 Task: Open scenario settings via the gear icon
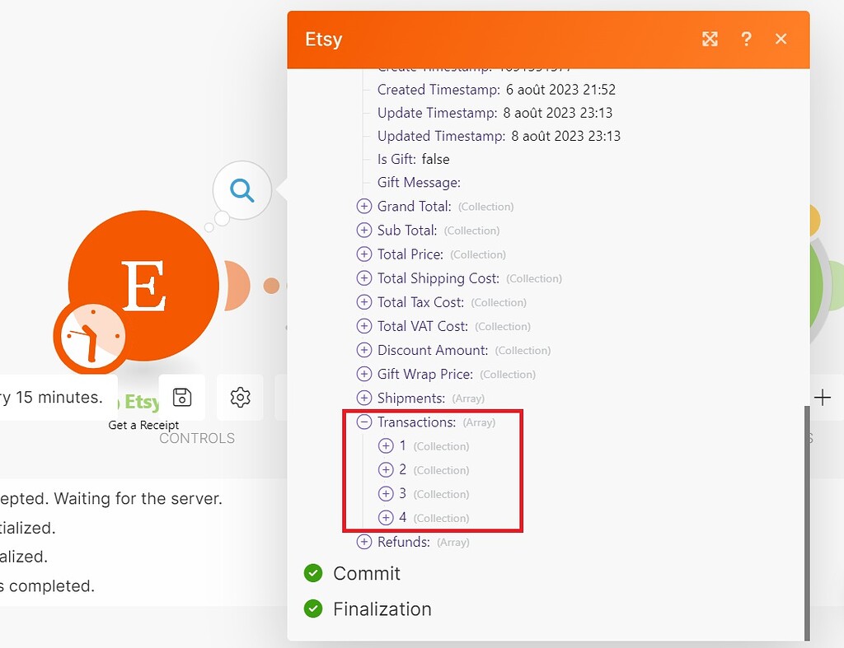click(x=239, y=397)
